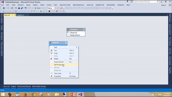Click the Quick Launch search field
Image resolution: width=172 pixels, height=97 pixels.
[145, 2]
